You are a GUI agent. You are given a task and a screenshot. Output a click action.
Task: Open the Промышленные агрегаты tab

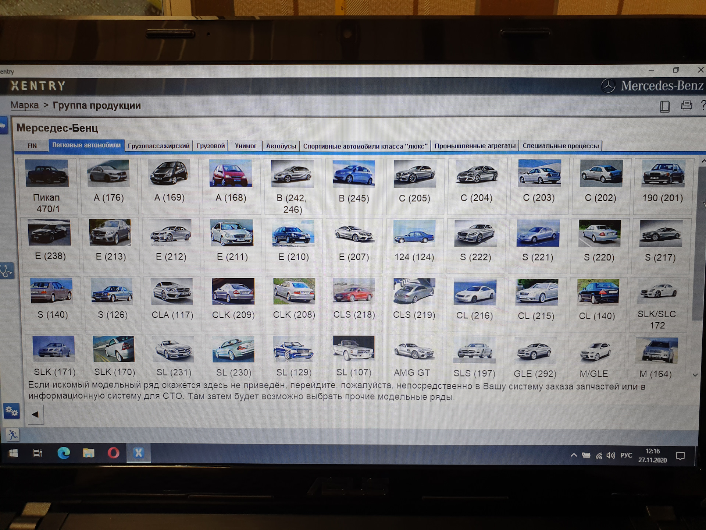click(x=475, y=146)
